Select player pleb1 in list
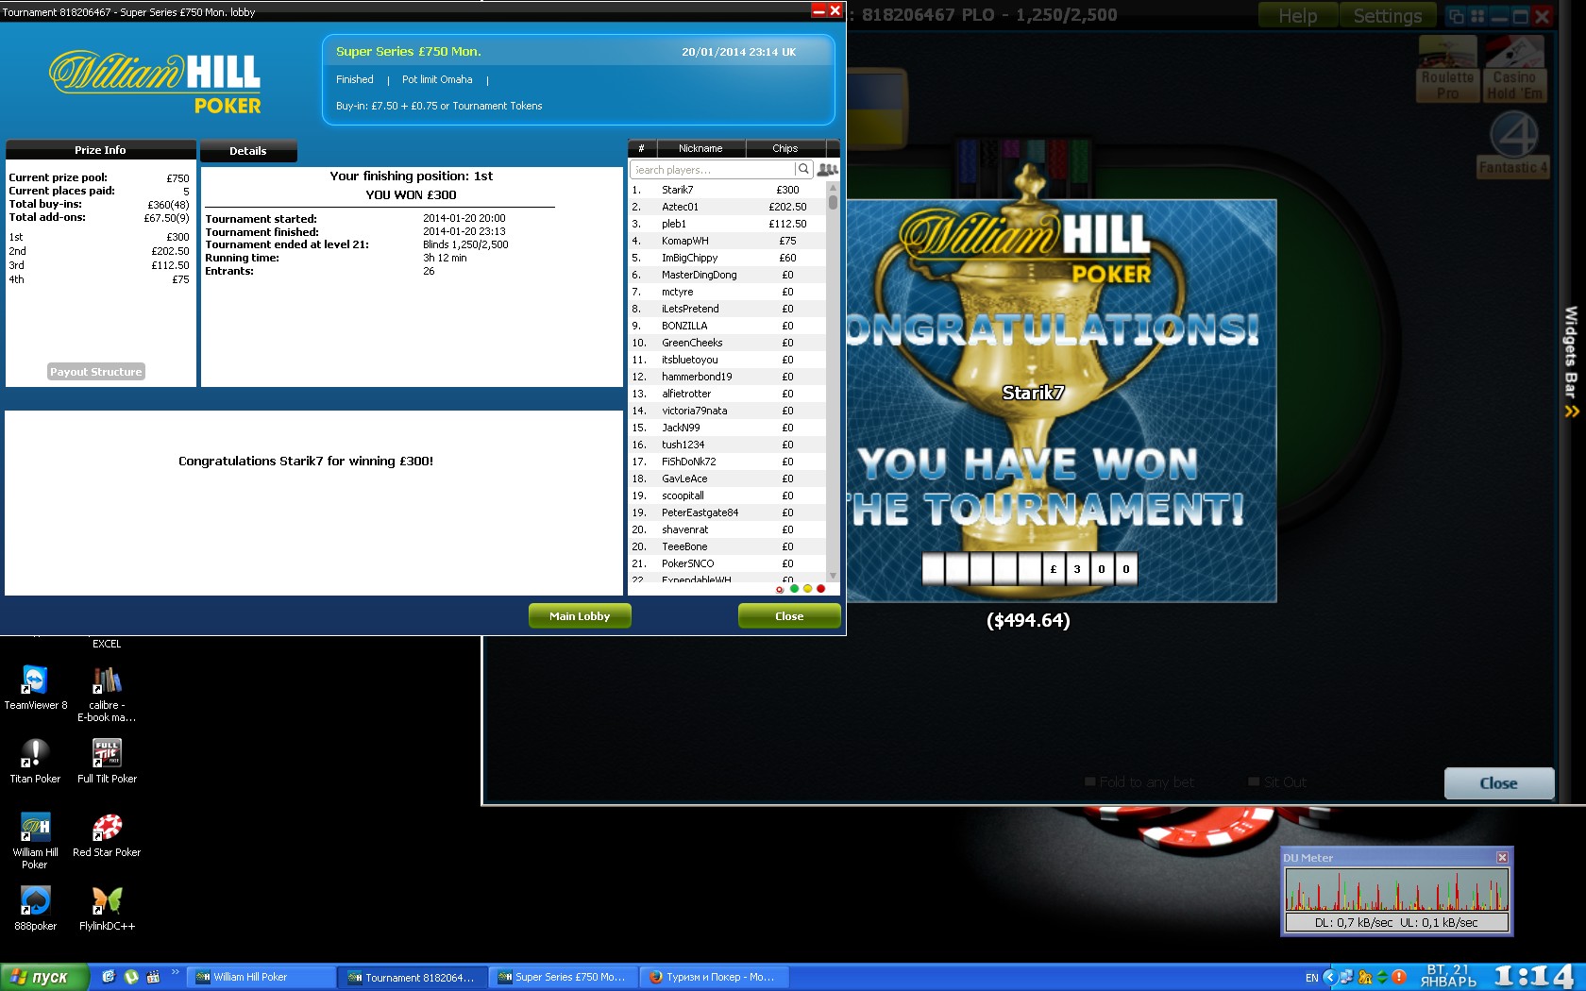 [727, 224]
